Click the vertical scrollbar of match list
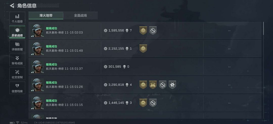This screenshot has height=124, width=273. point(264,29)
